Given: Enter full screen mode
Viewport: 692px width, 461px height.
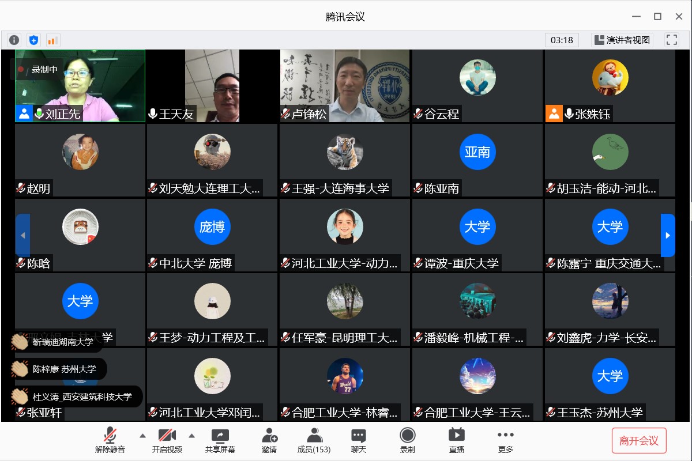Looking at the screenshot, I should (672, 40).
